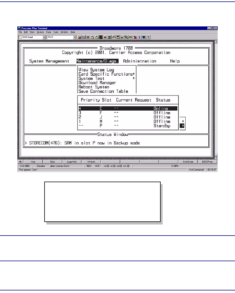Click the ANSI BBS status field

coord(25,166)
